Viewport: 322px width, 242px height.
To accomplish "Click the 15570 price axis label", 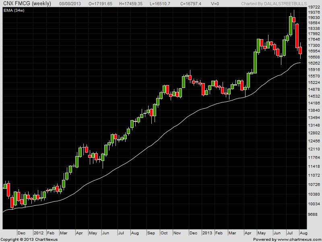I will (x=314, y=76).
